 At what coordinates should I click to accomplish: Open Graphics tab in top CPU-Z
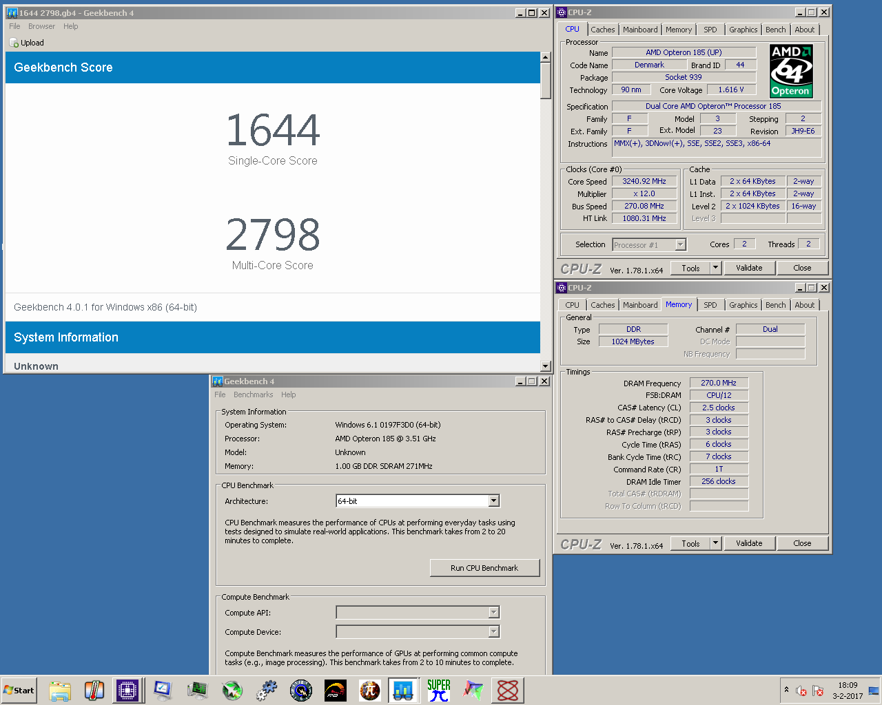[743, 30]
